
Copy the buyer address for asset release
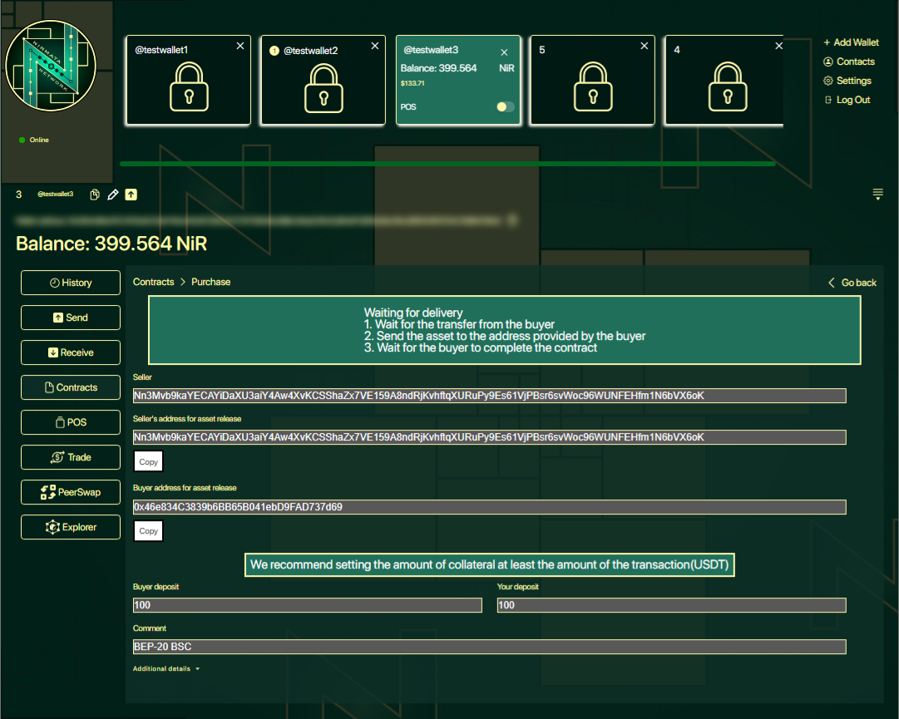(x=149, y=531)
